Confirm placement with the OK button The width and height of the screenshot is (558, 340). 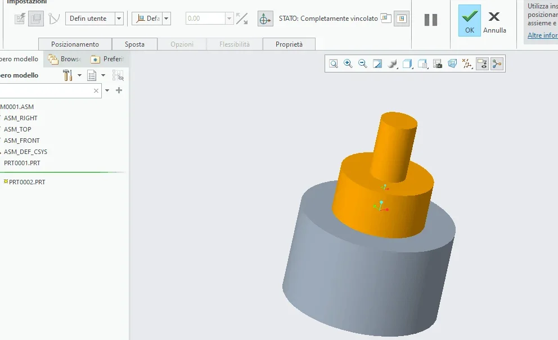469,21
